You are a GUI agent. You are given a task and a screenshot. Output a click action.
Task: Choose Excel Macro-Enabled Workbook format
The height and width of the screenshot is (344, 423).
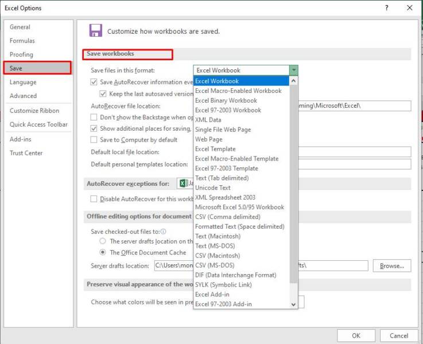(242, 91)
